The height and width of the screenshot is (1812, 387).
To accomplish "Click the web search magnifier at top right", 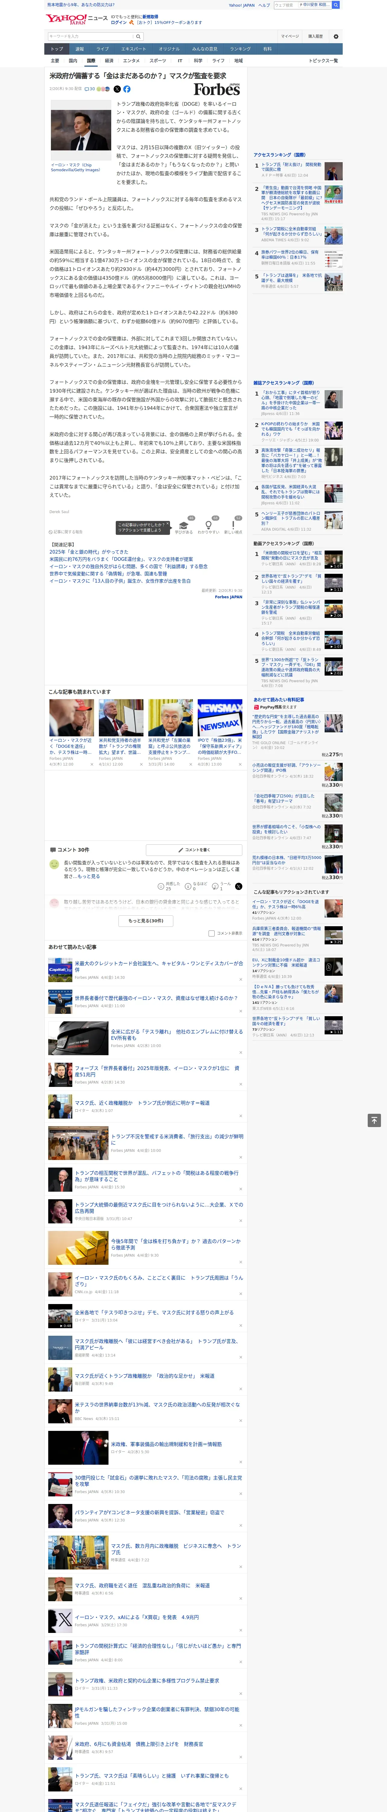I will (x=336, y=5).
